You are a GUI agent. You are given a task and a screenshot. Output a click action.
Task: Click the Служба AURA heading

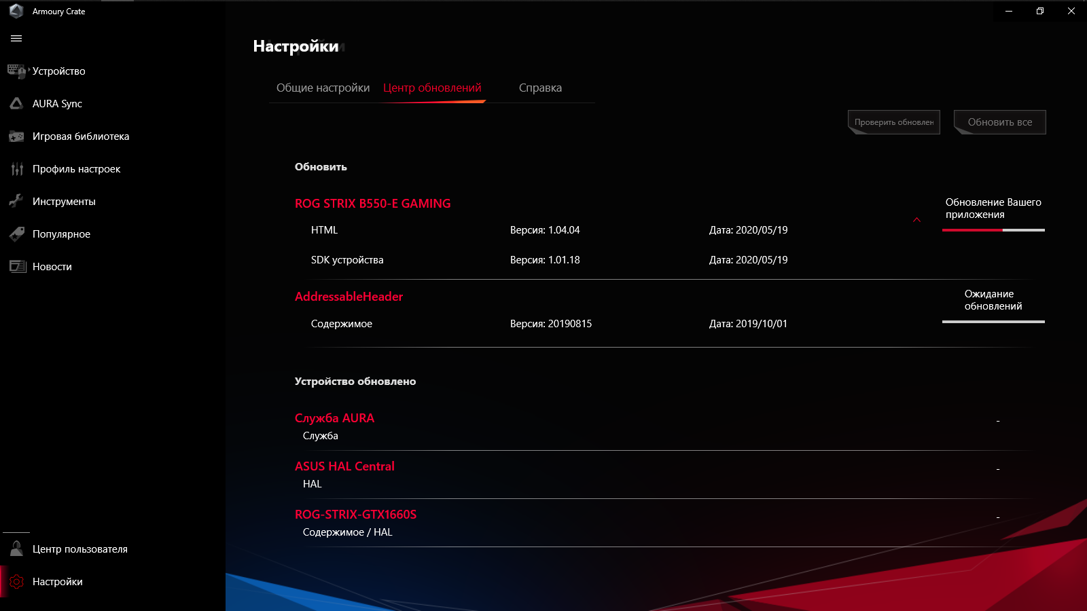(x=334, y=418)
